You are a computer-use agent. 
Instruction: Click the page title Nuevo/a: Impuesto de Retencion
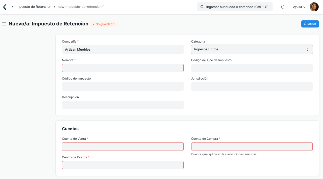click(48, 24)
